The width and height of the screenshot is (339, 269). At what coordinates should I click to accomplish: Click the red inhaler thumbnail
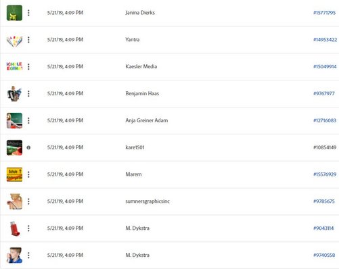coord(15,228)
